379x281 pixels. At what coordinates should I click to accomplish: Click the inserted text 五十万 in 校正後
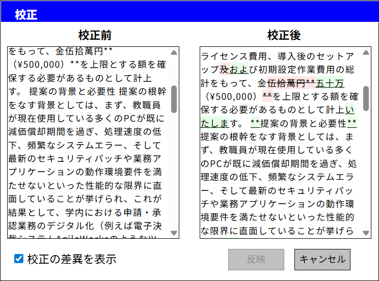point(330,83)
